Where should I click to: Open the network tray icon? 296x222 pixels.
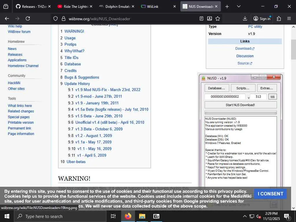252,216
